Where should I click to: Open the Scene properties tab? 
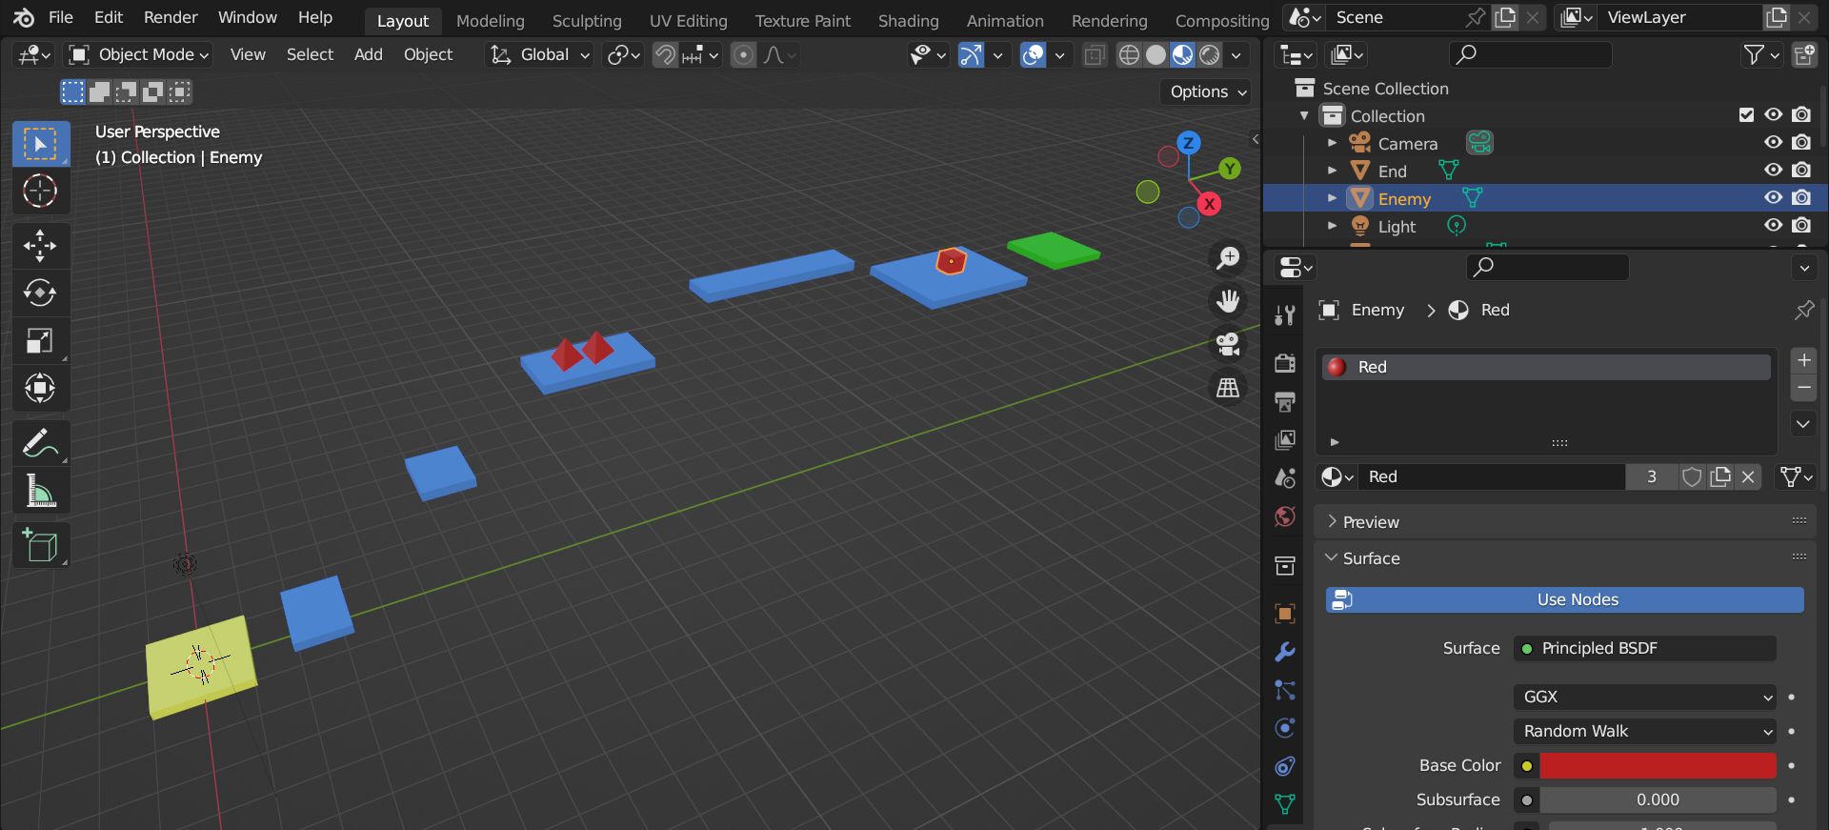point(1285,477)
